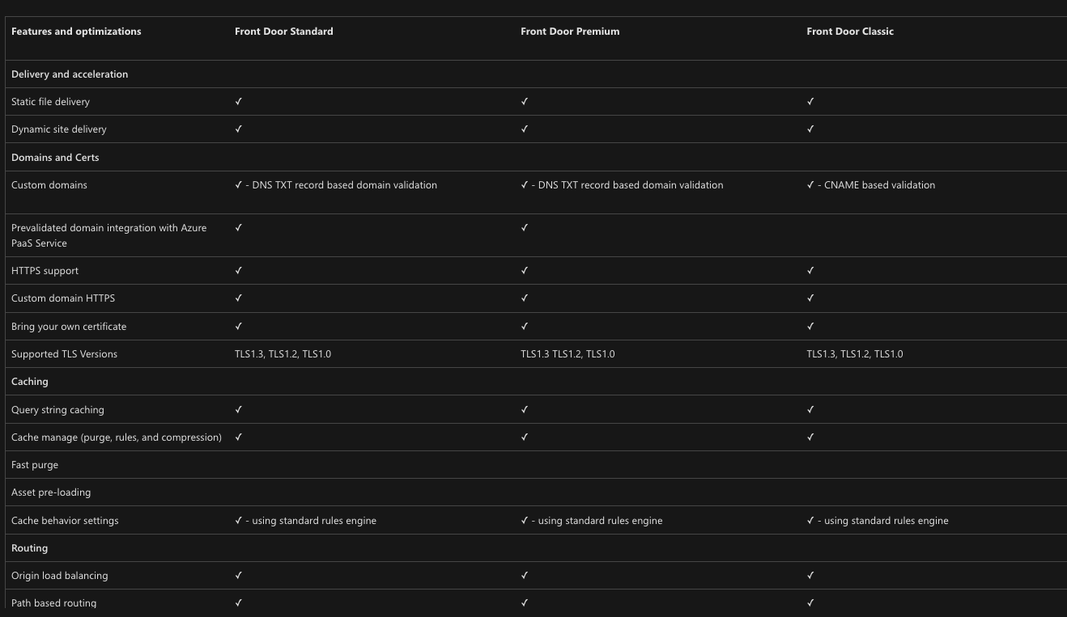Click the Query string caching checkmark under Classic
1067x617 pixels.
pyautogui.click(x=810, y=410)
